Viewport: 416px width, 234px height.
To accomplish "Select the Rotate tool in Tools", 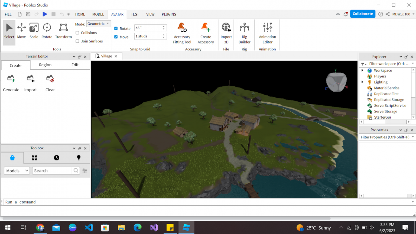I will click(x=47, y=31).
